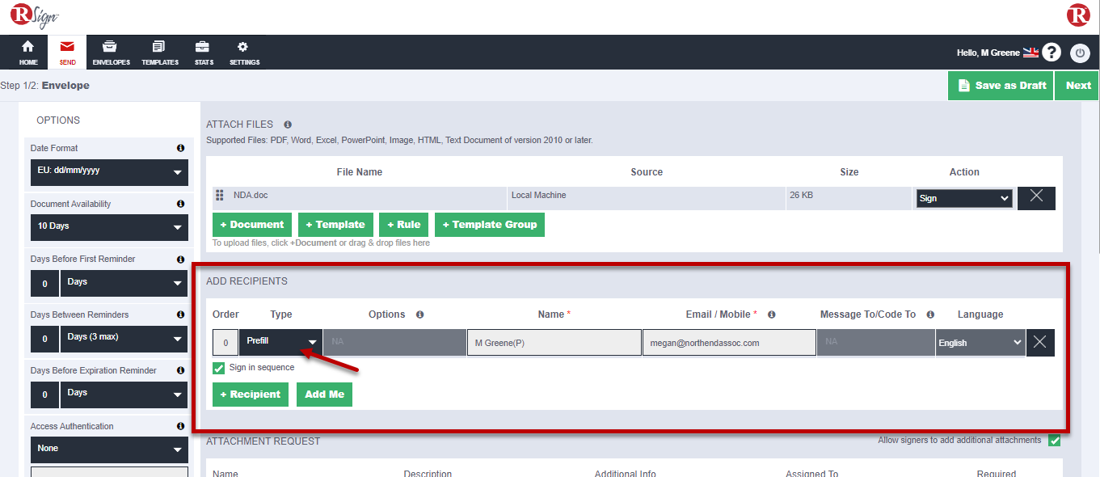Click the UK flag language icon
Image resolution: width=1100 pixels, height=477 pixels.
pos(1030,53)
